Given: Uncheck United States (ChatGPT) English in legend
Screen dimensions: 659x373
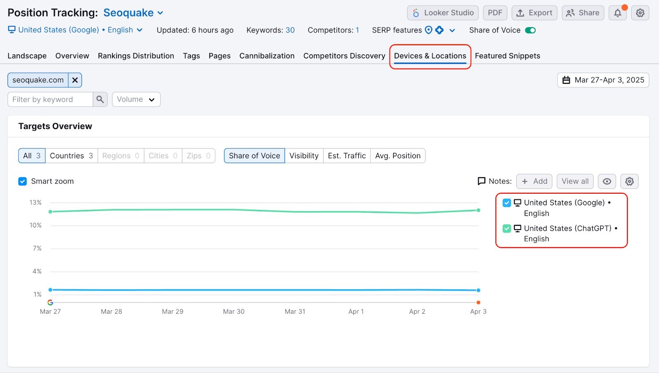Looking at the screenshot, I should [x=507, y=228].
